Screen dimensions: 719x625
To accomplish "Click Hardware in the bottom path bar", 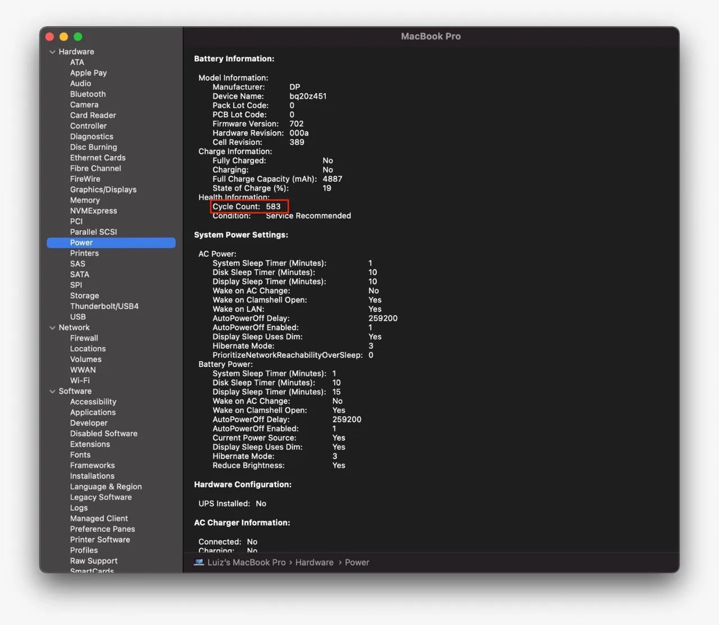I will pos(314,562).
